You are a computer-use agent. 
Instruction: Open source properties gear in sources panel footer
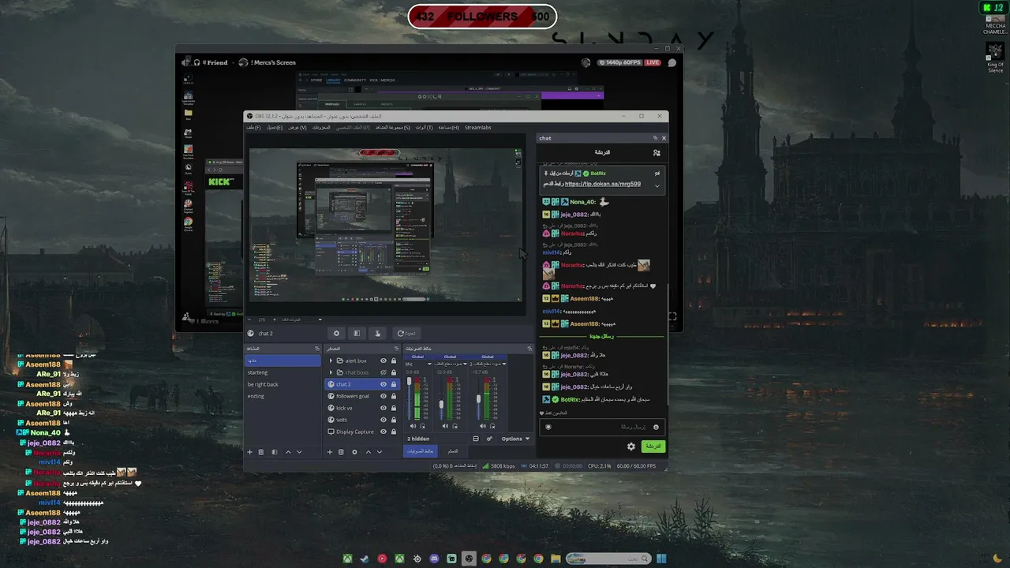tap(354, 452)
